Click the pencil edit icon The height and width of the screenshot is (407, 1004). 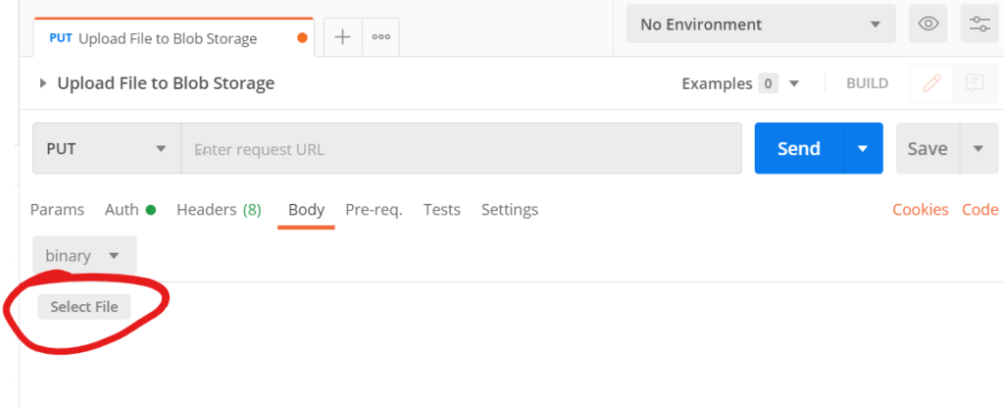[932, 82]
